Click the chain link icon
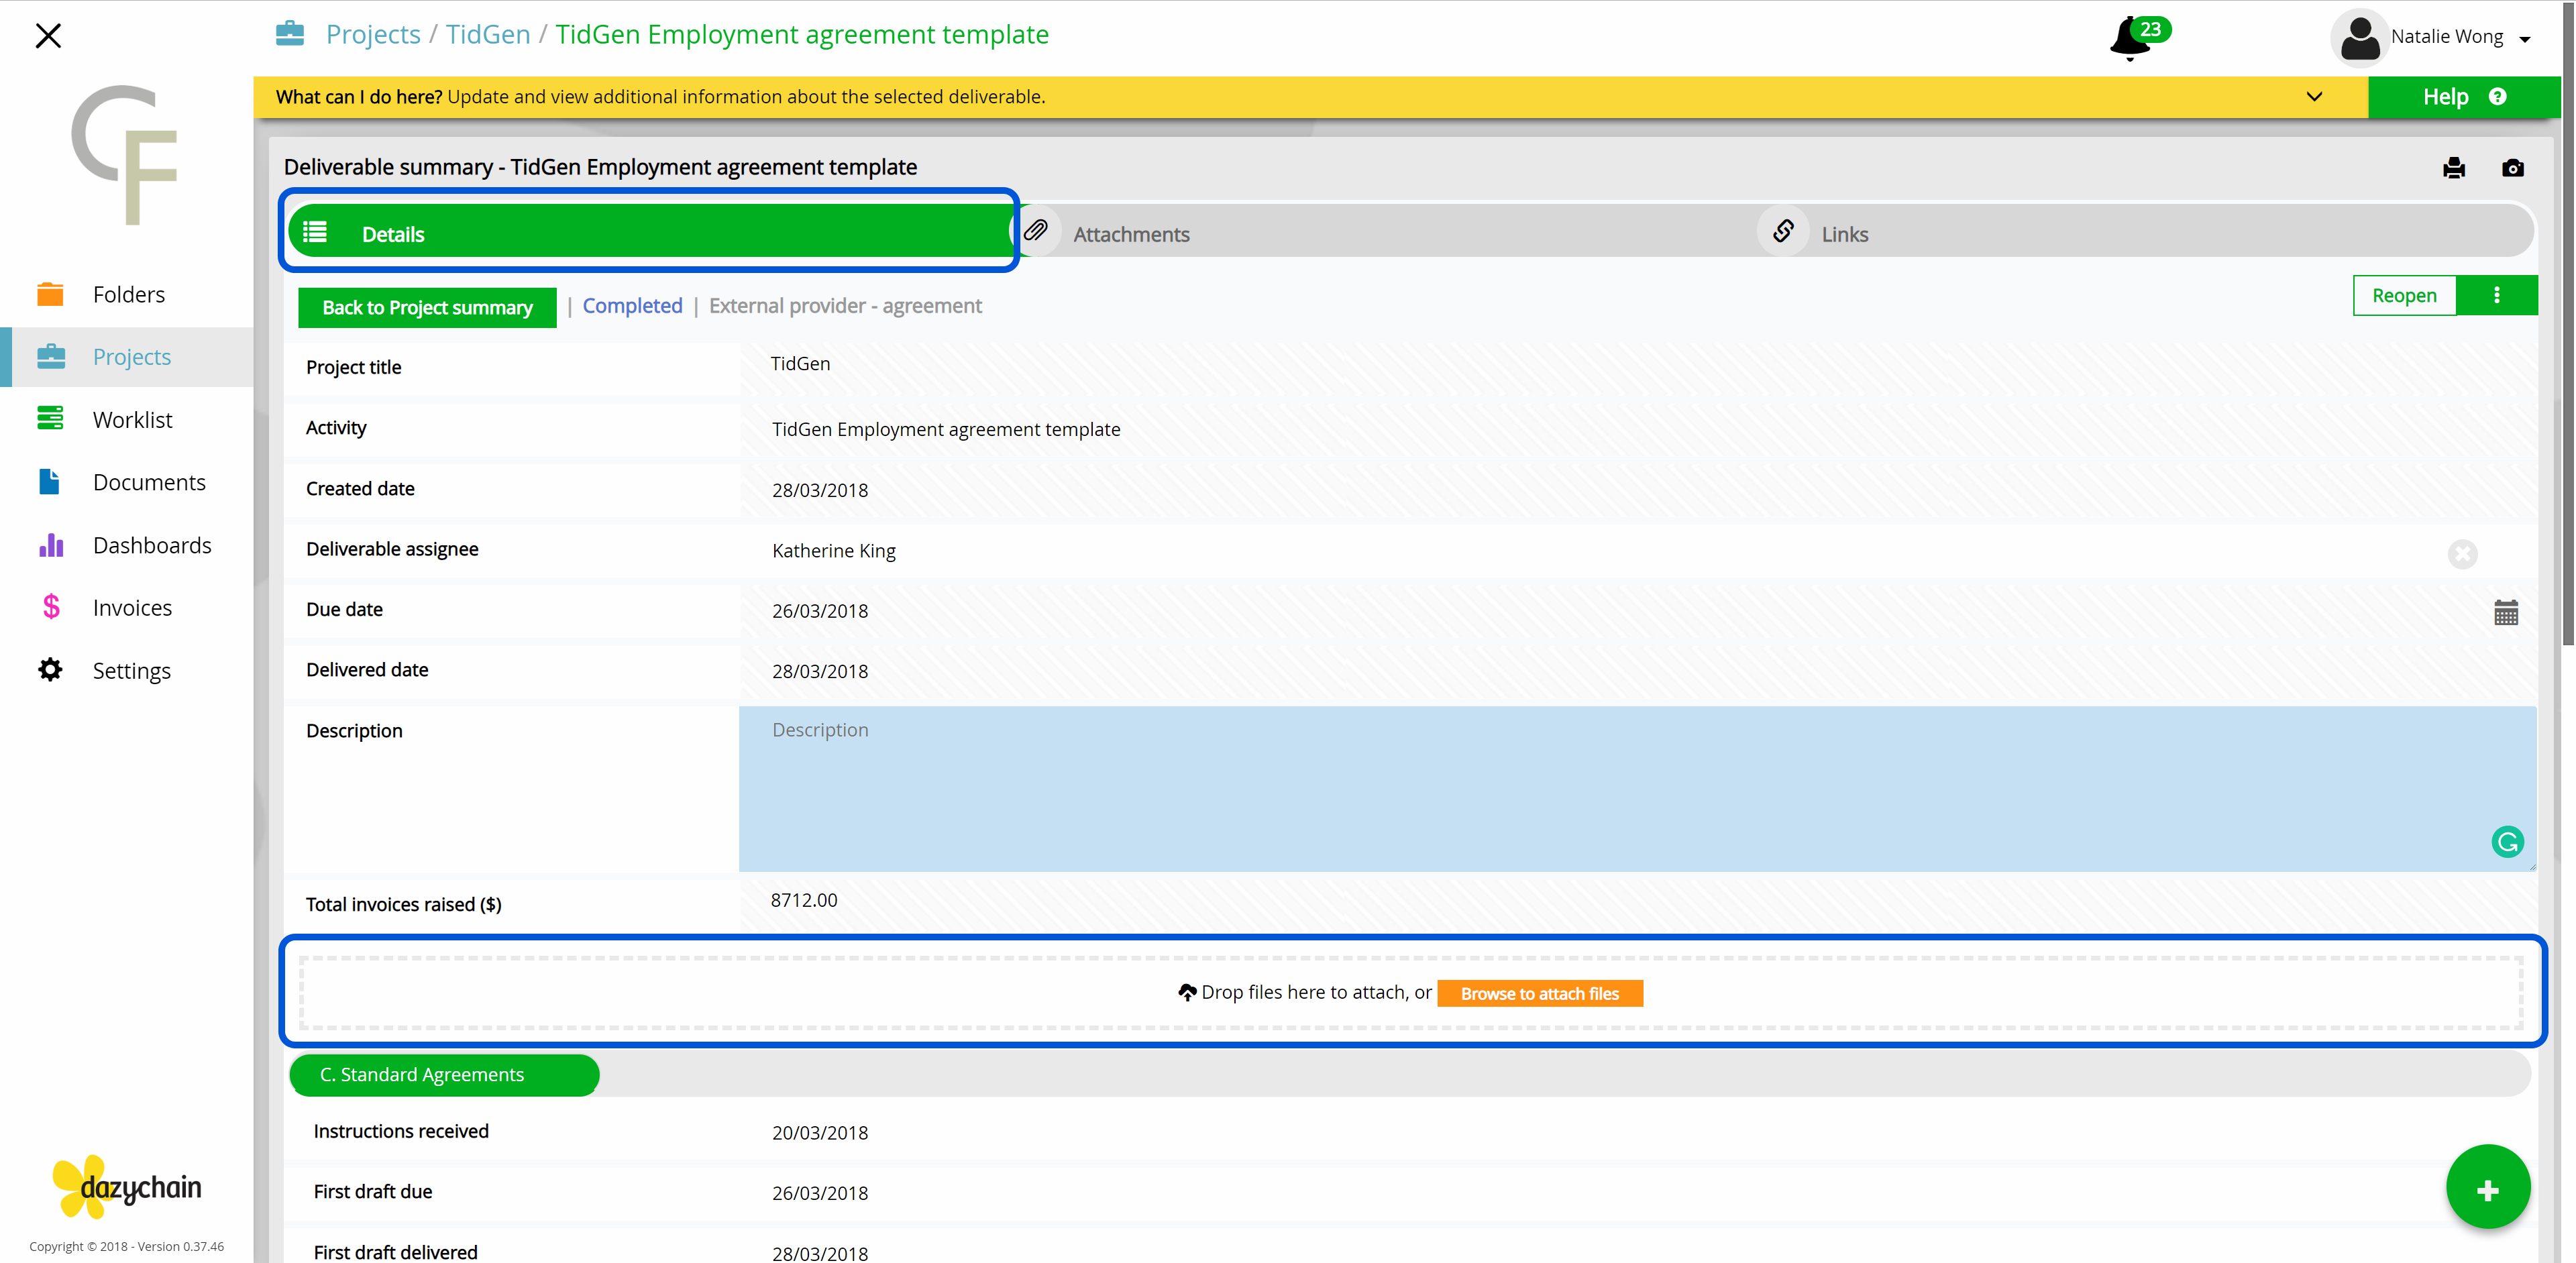The image size is (2576, 1263). tap(1783, 231)
